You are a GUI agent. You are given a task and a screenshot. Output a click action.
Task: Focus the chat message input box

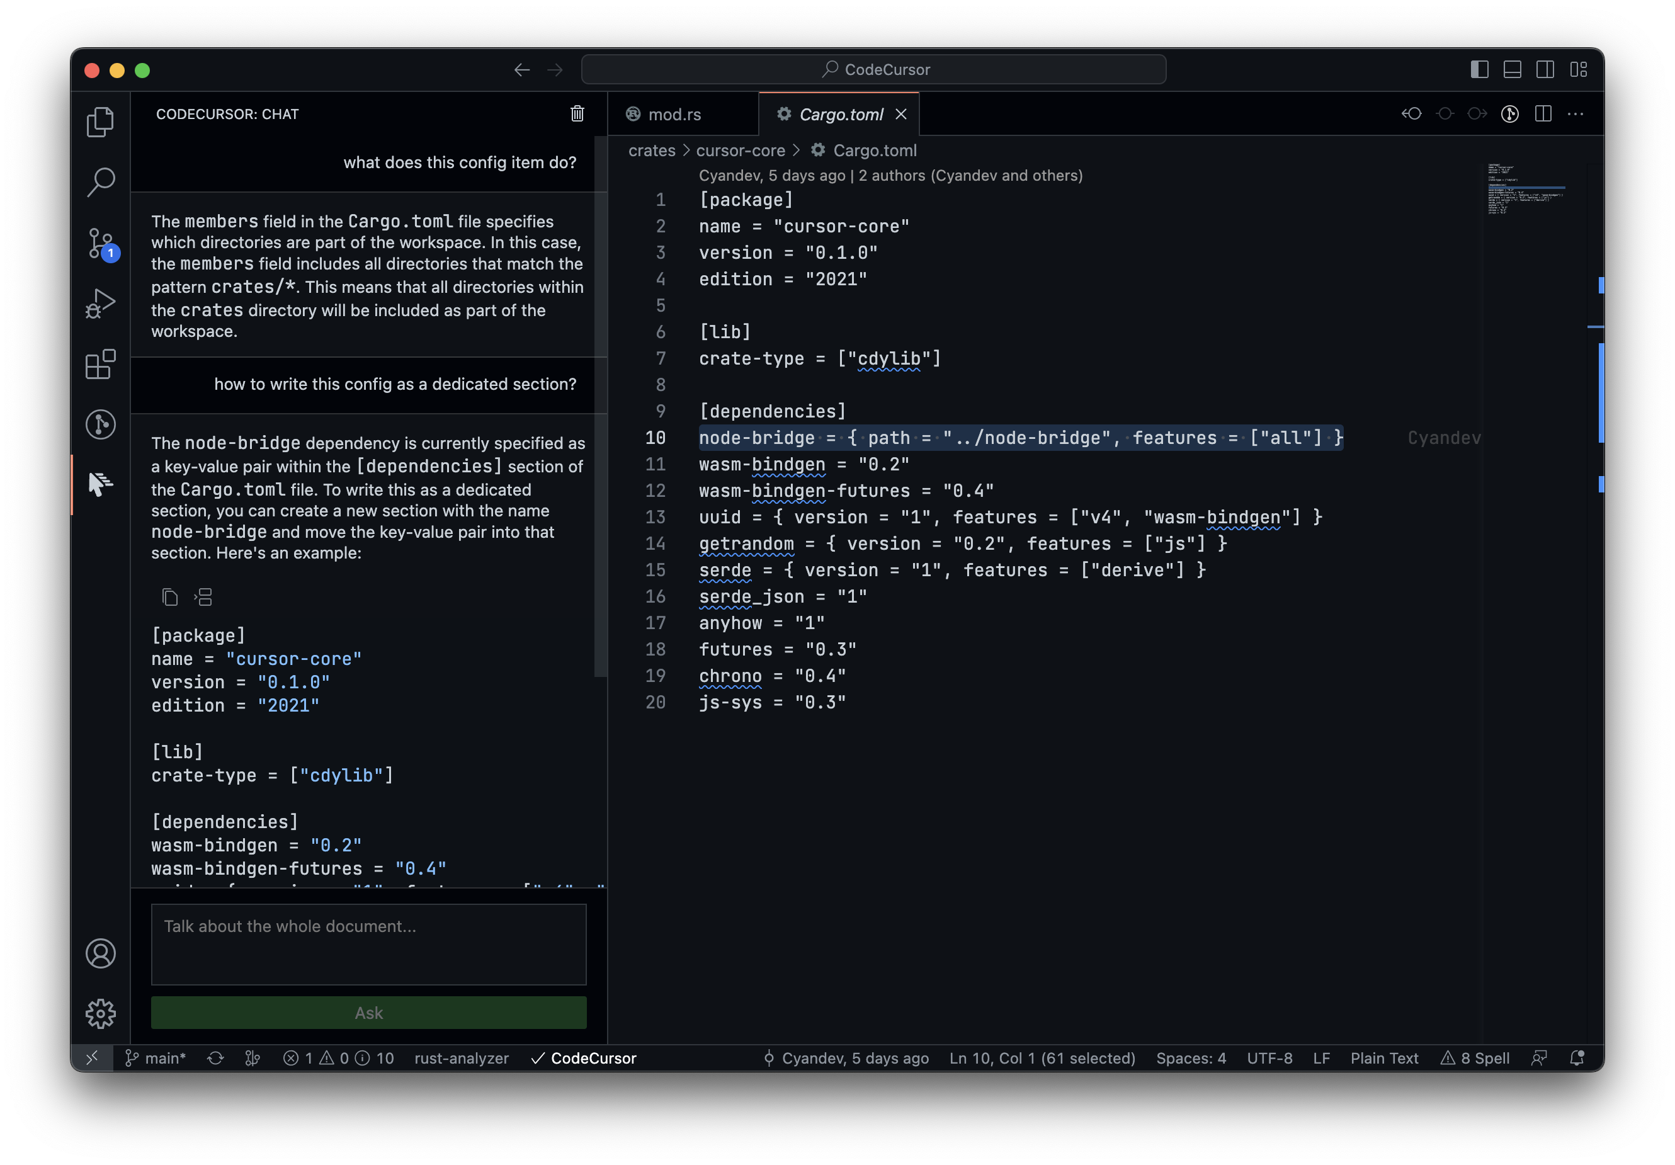(368, 944)
